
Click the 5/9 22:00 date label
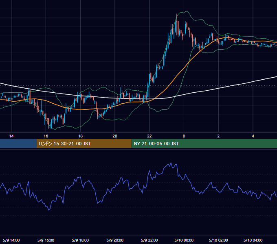tap(149, 240)
